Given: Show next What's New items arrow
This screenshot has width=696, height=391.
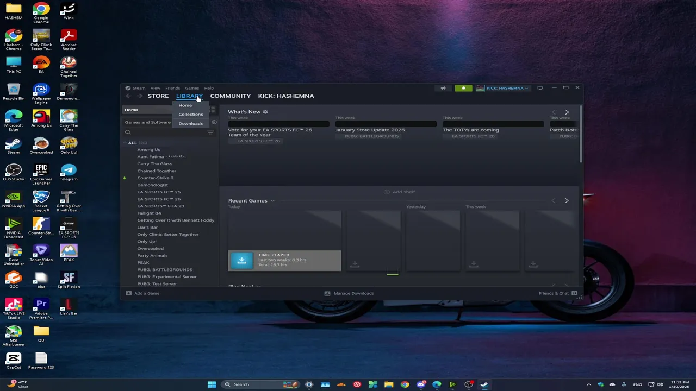Looking at the screenshot, I should coord(567,112).
